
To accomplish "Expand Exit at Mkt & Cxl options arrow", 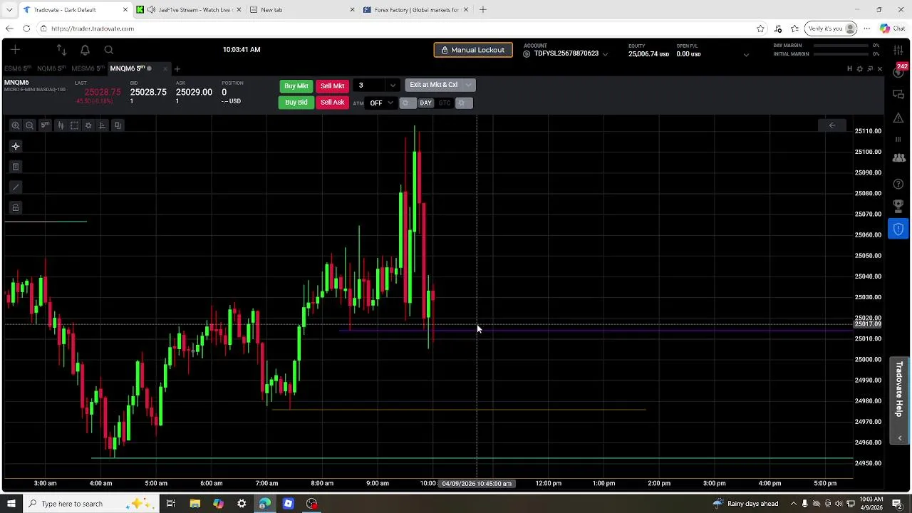I will click(x=468, y=85).
